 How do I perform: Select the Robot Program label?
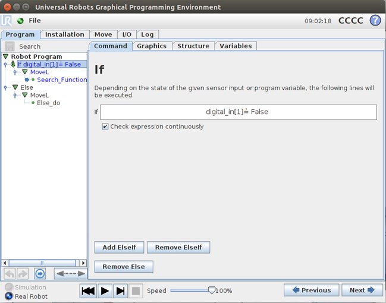point(36,56)
